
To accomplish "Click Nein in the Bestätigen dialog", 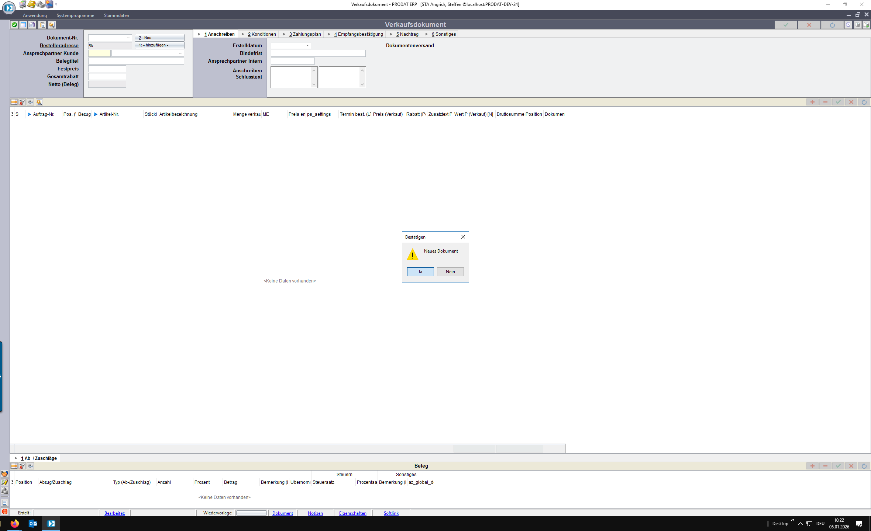I will point(450,272).
